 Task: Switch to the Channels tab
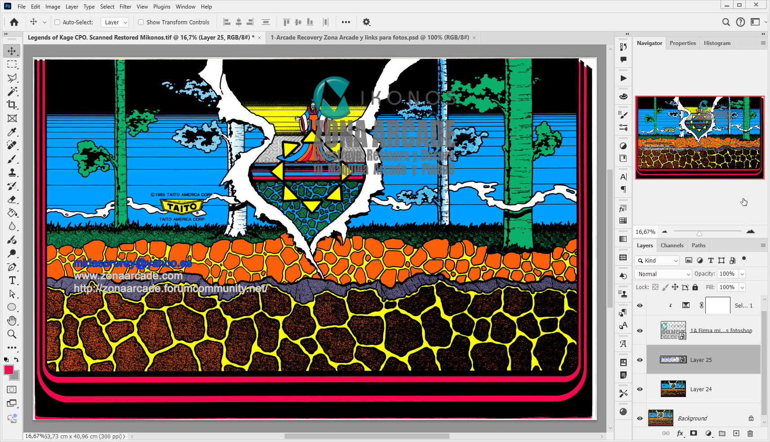(x=672, y=245)
